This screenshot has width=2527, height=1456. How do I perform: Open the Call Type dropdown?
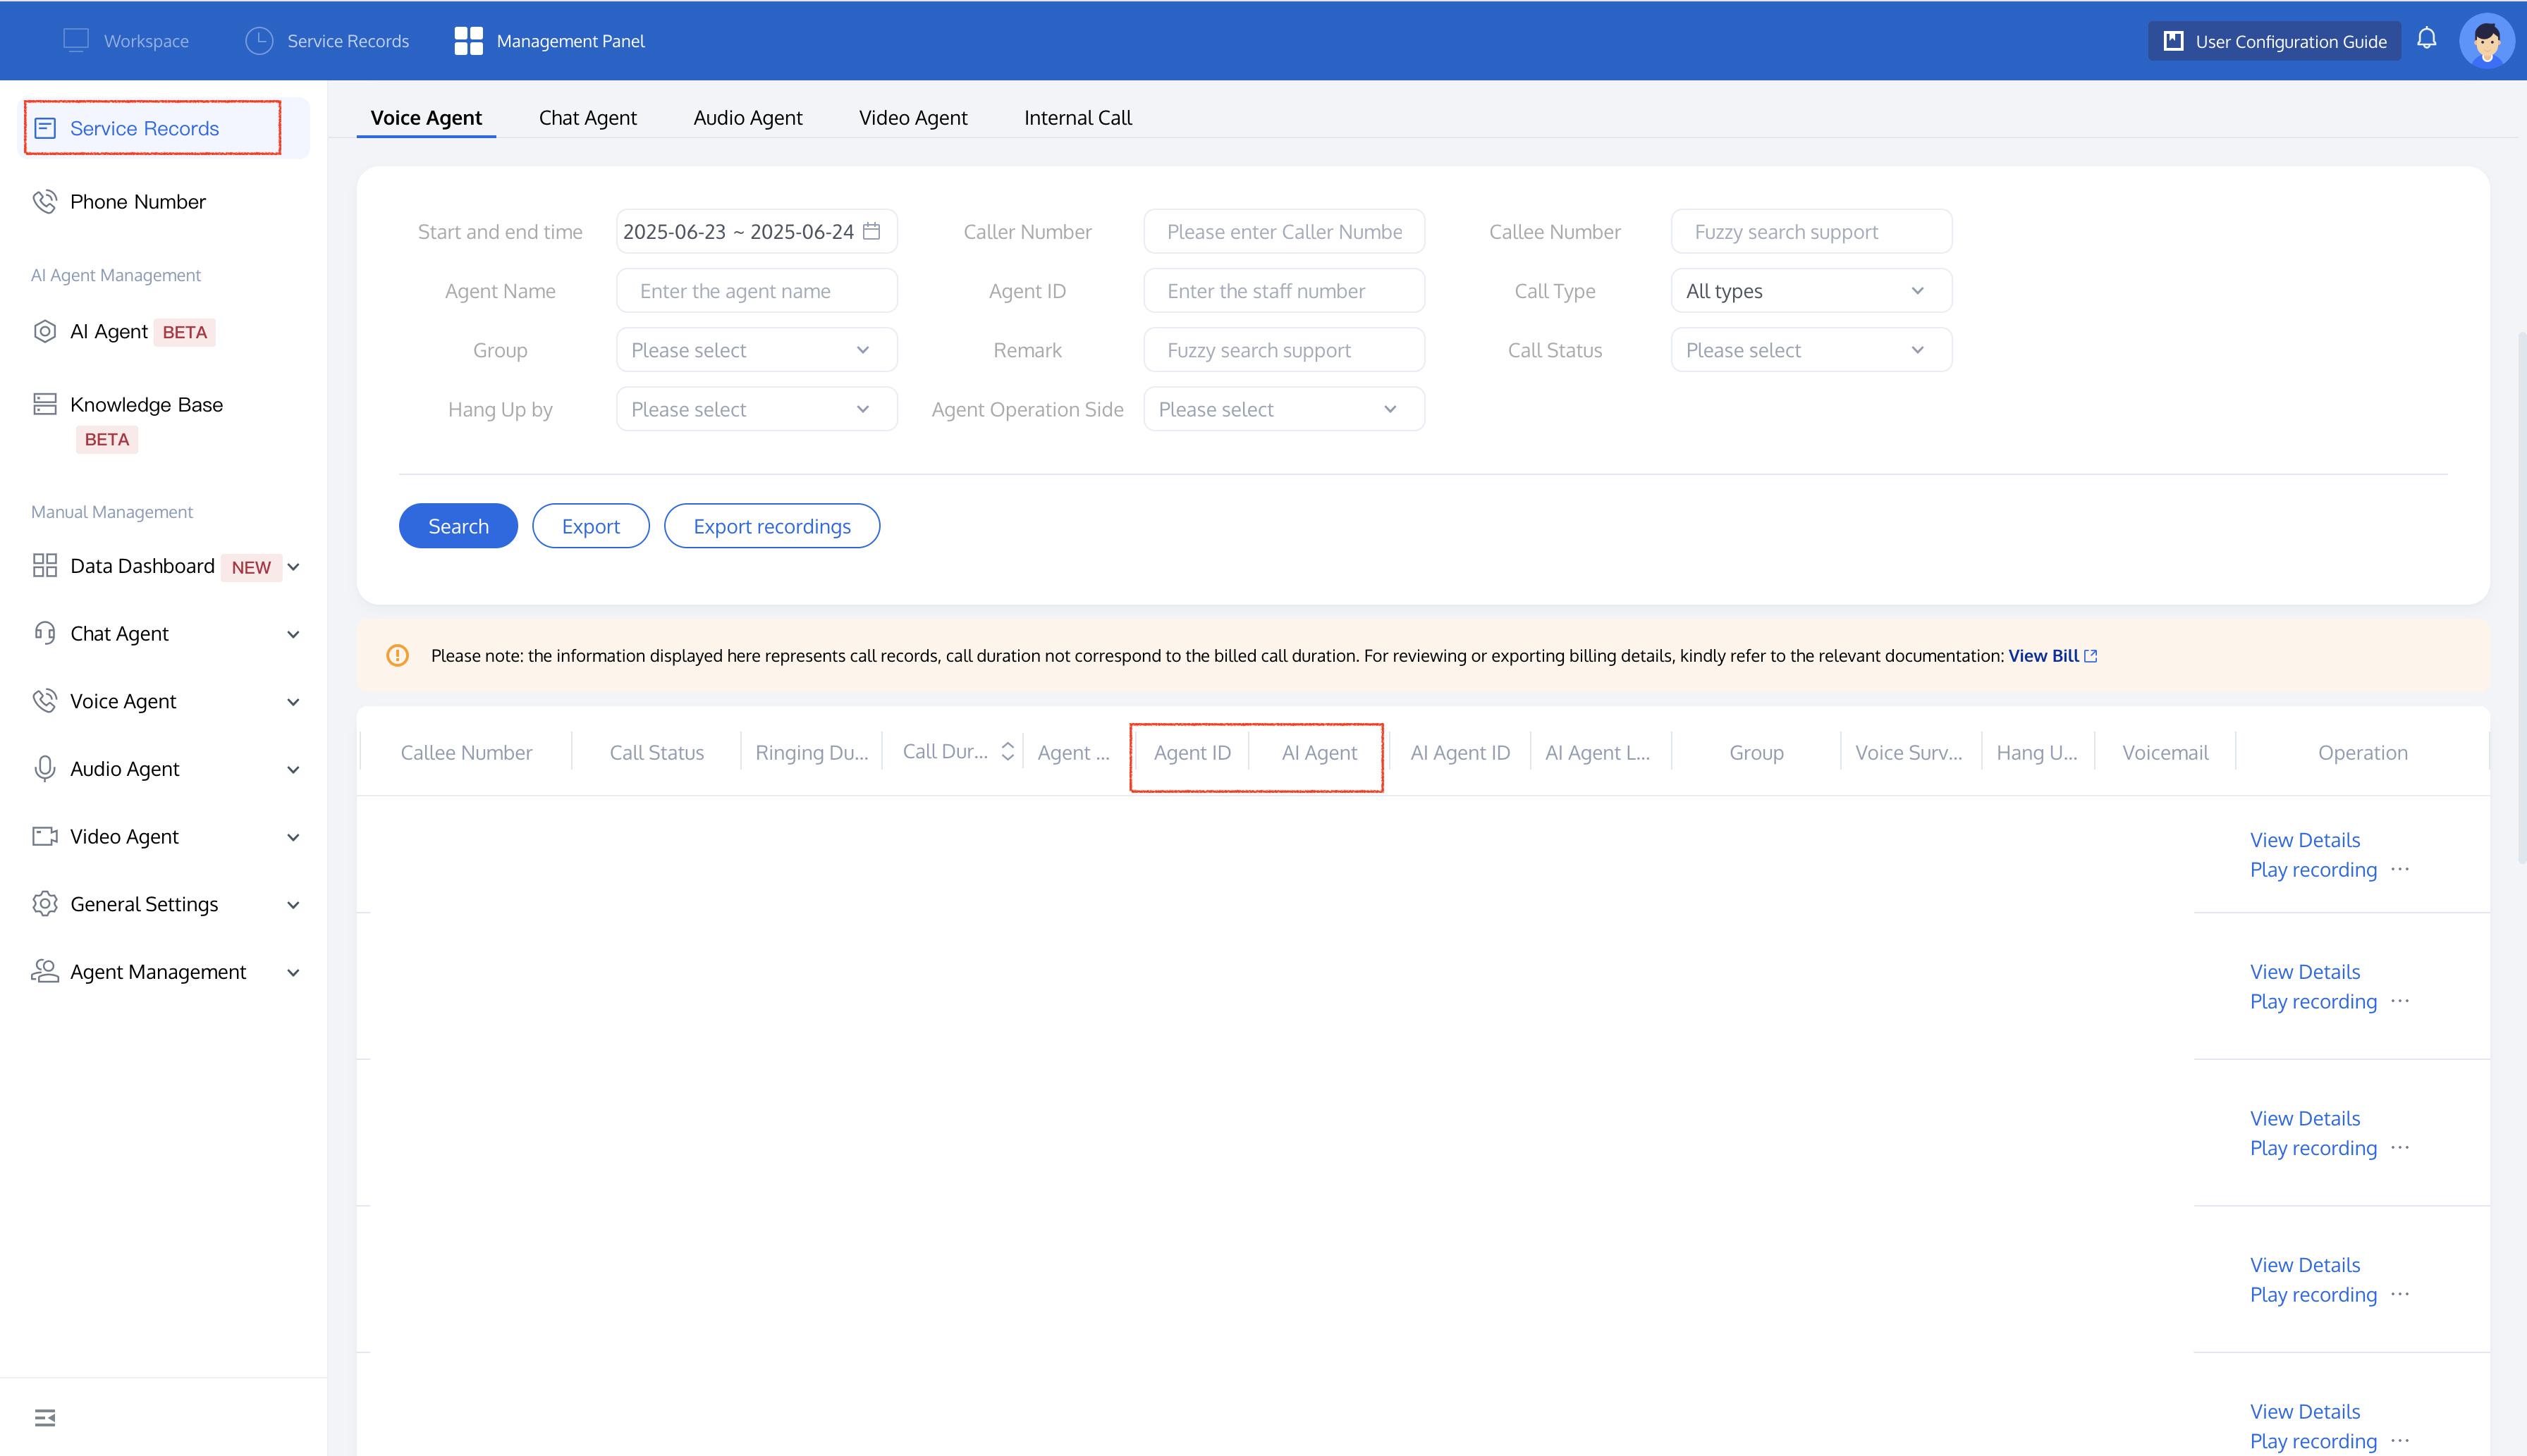click(x=1810, y=291)
